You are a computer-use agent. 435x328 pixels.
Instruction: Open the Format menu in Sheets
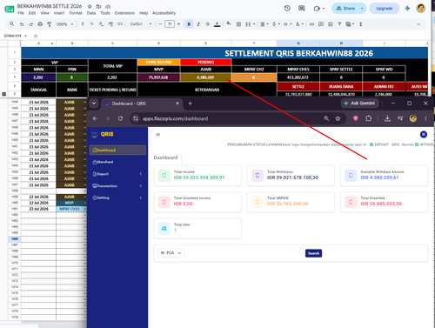pos(76,13)
